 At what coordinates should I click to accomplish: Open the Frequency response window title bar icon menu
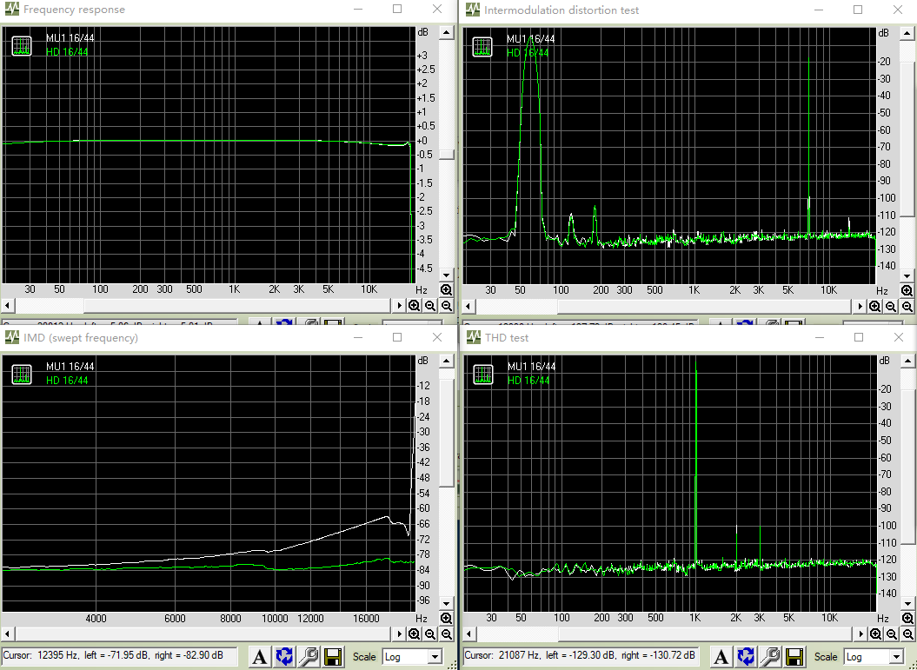pyautogui.click(x=11, y=10)
